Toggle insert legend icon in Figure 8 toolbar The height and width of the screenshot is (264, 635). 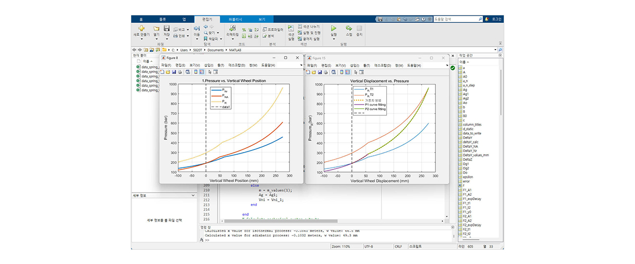click(202, 71)
